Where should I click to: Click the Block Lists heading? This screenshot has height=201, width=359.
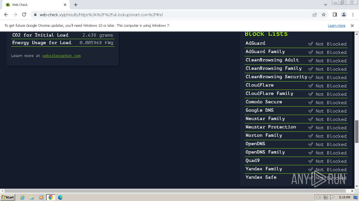pos(266,34)
